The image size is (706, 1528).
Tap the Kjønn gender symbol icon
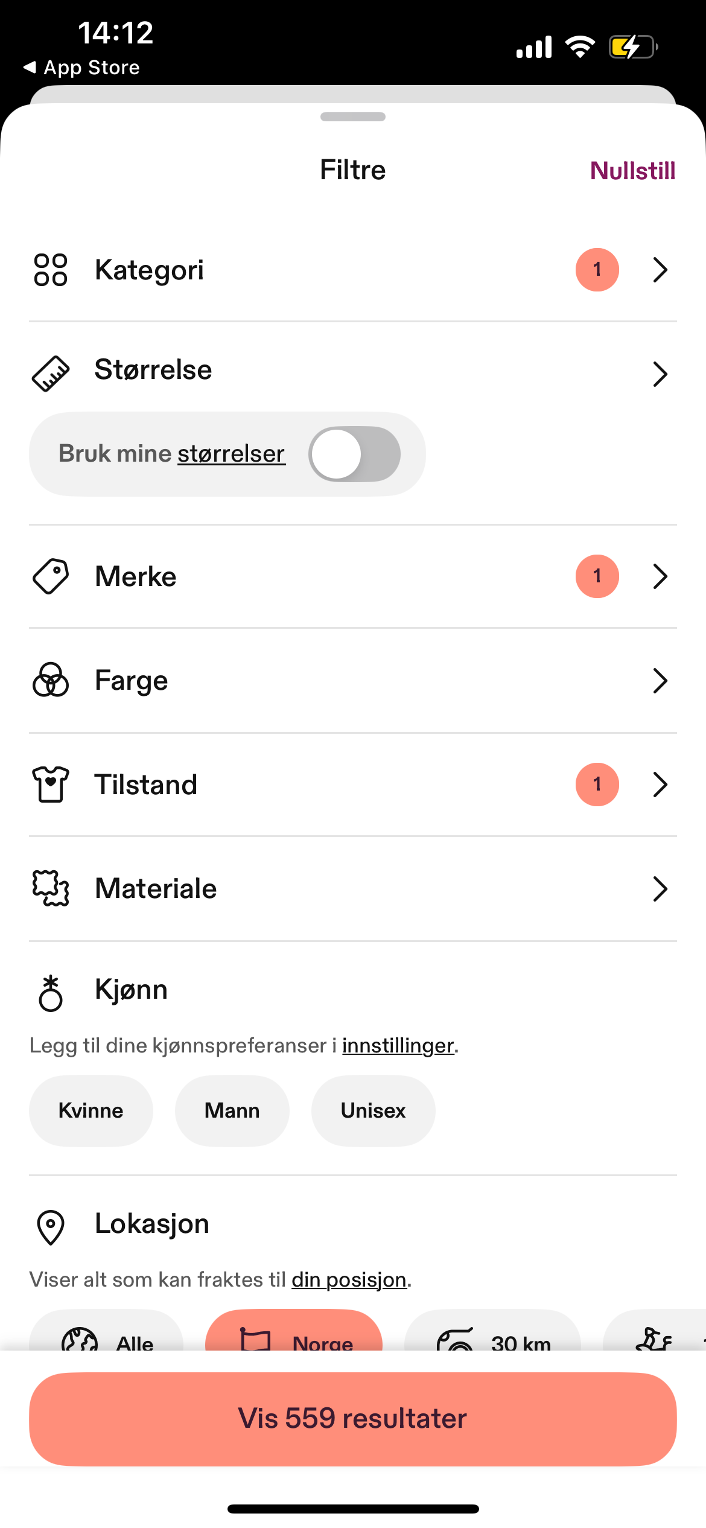click(x=51, y=993)
